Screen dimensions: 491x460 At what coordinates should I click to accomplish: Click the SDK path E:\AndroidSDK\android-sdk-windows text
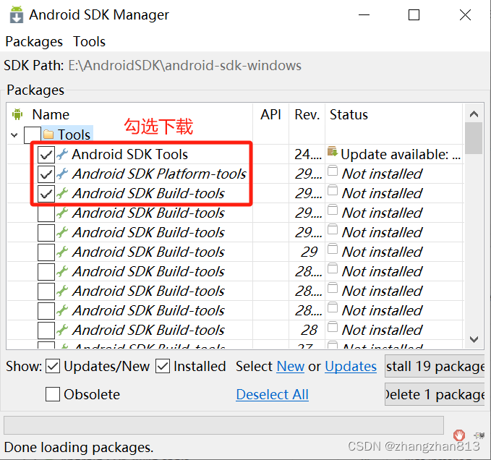(184, 65)
